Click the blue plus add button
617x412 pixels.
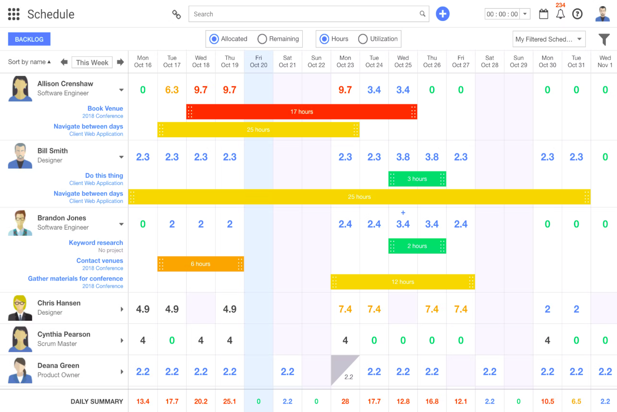pyautogui.click(x=442, y=14)
